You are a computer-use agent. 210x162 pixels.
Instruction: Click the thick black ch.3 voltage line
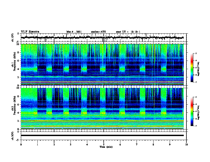102,136
